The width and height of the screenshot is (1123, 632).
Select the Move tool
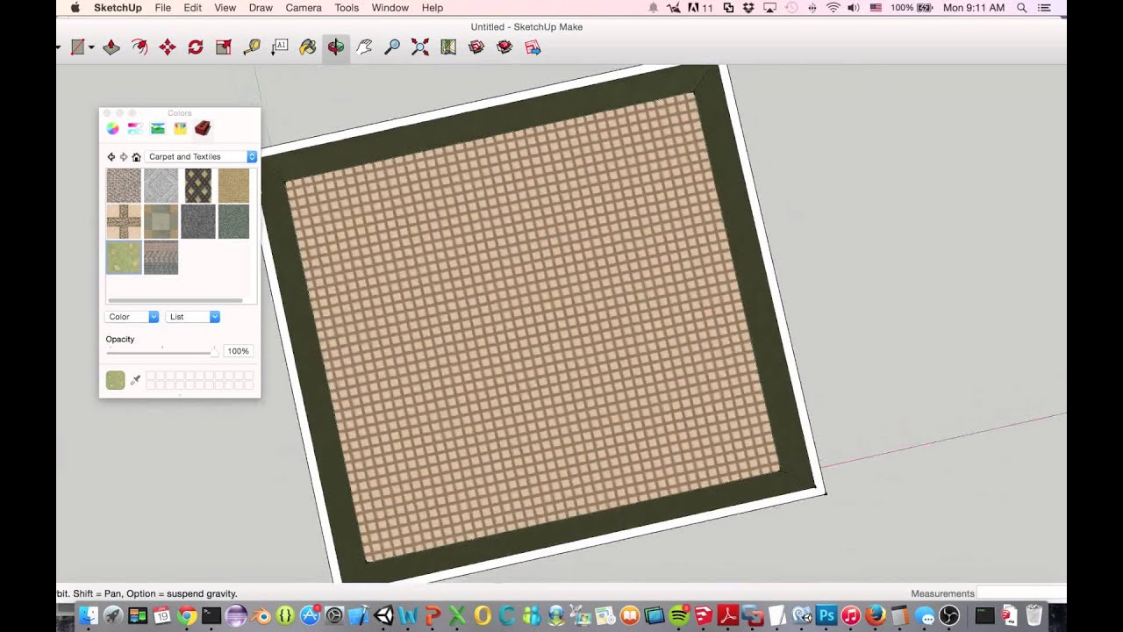(168, 47)
